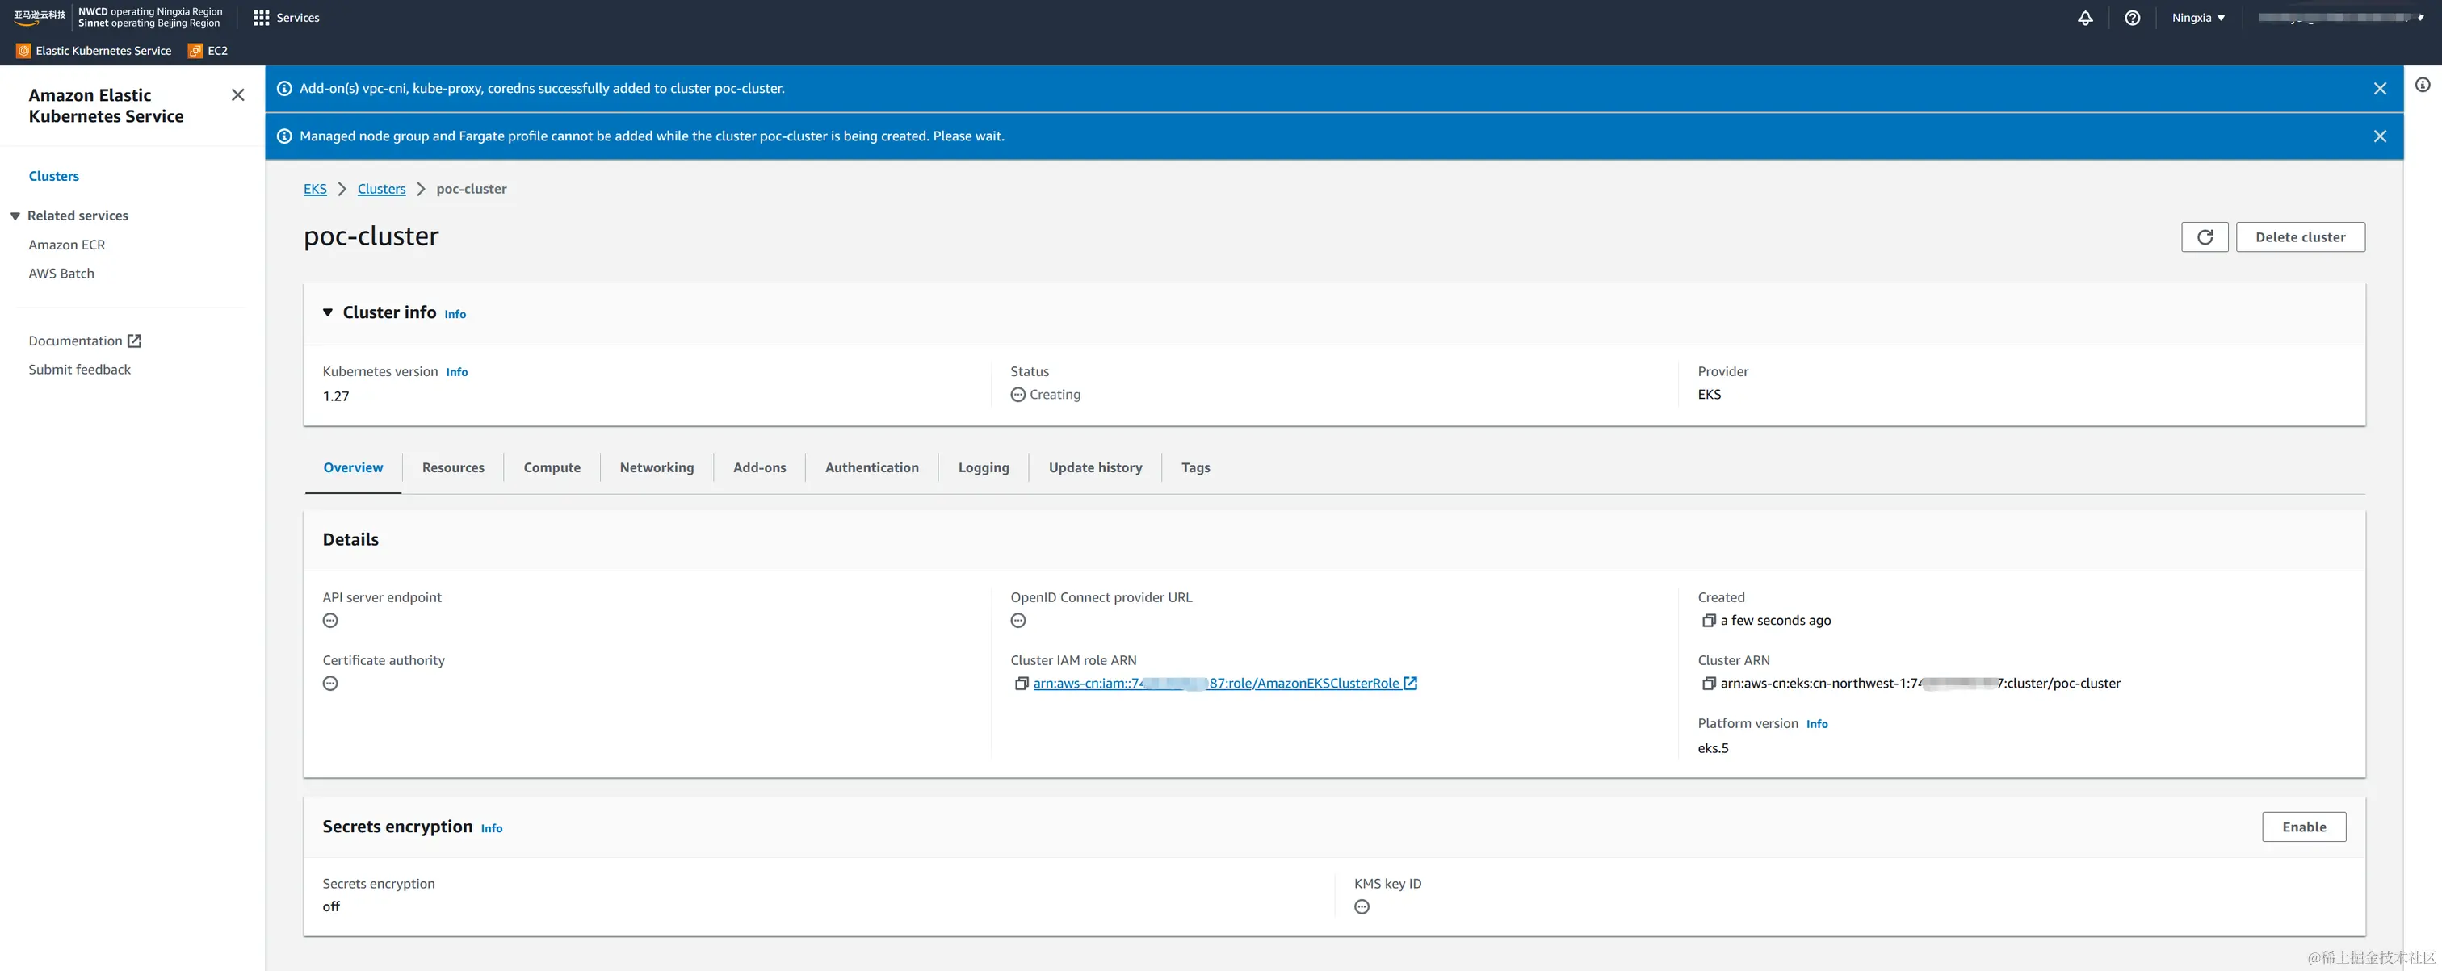This screenshot has width=2442, height=971.
Task: Click the API server endpoint loading icon
Action: point(330,621)
